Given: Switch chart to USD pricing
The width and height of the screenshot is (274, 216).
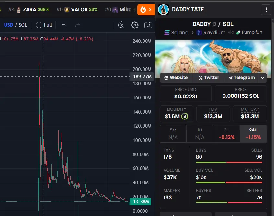Looking at the screenshot, I should click(x=8, y=25).
